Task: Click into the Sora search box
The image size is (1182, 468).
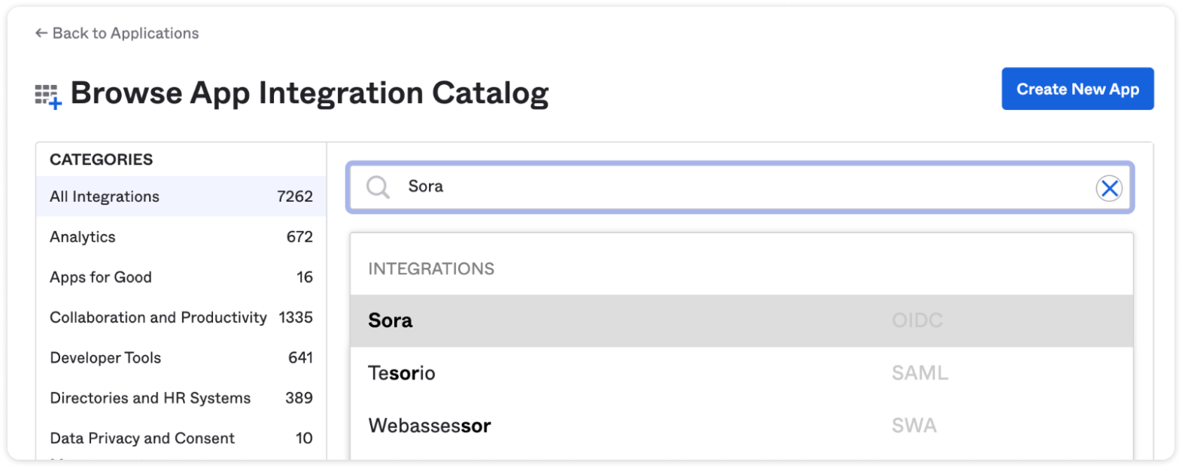Action: point(740,187)
